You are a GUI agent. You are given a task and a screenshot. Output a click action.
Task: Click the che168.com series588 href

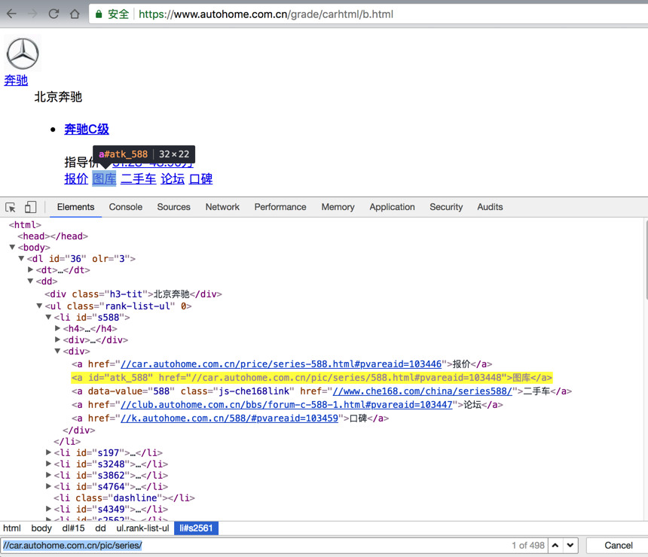(x=423, y=391)
